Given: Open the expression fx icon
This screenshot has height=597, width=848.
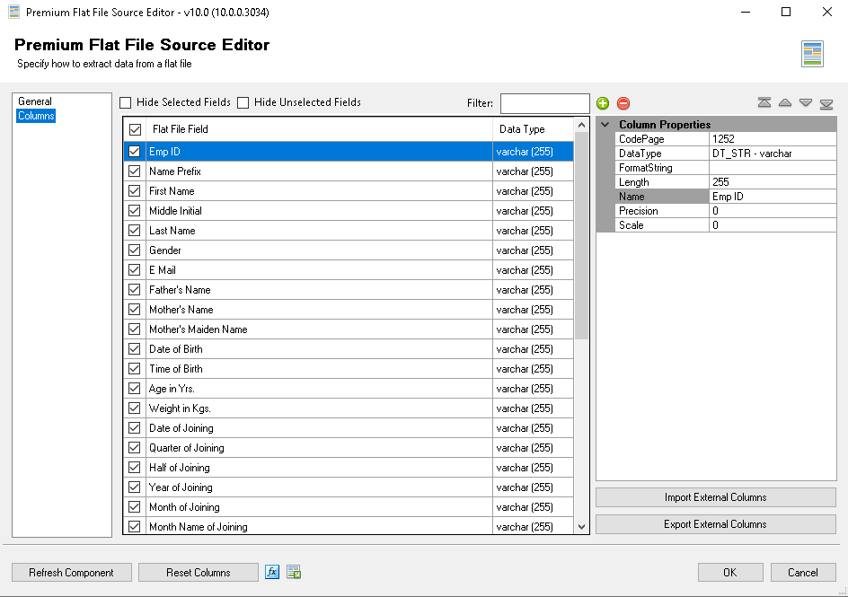Looking at the screenshot, I should click(x=272, y=572).
